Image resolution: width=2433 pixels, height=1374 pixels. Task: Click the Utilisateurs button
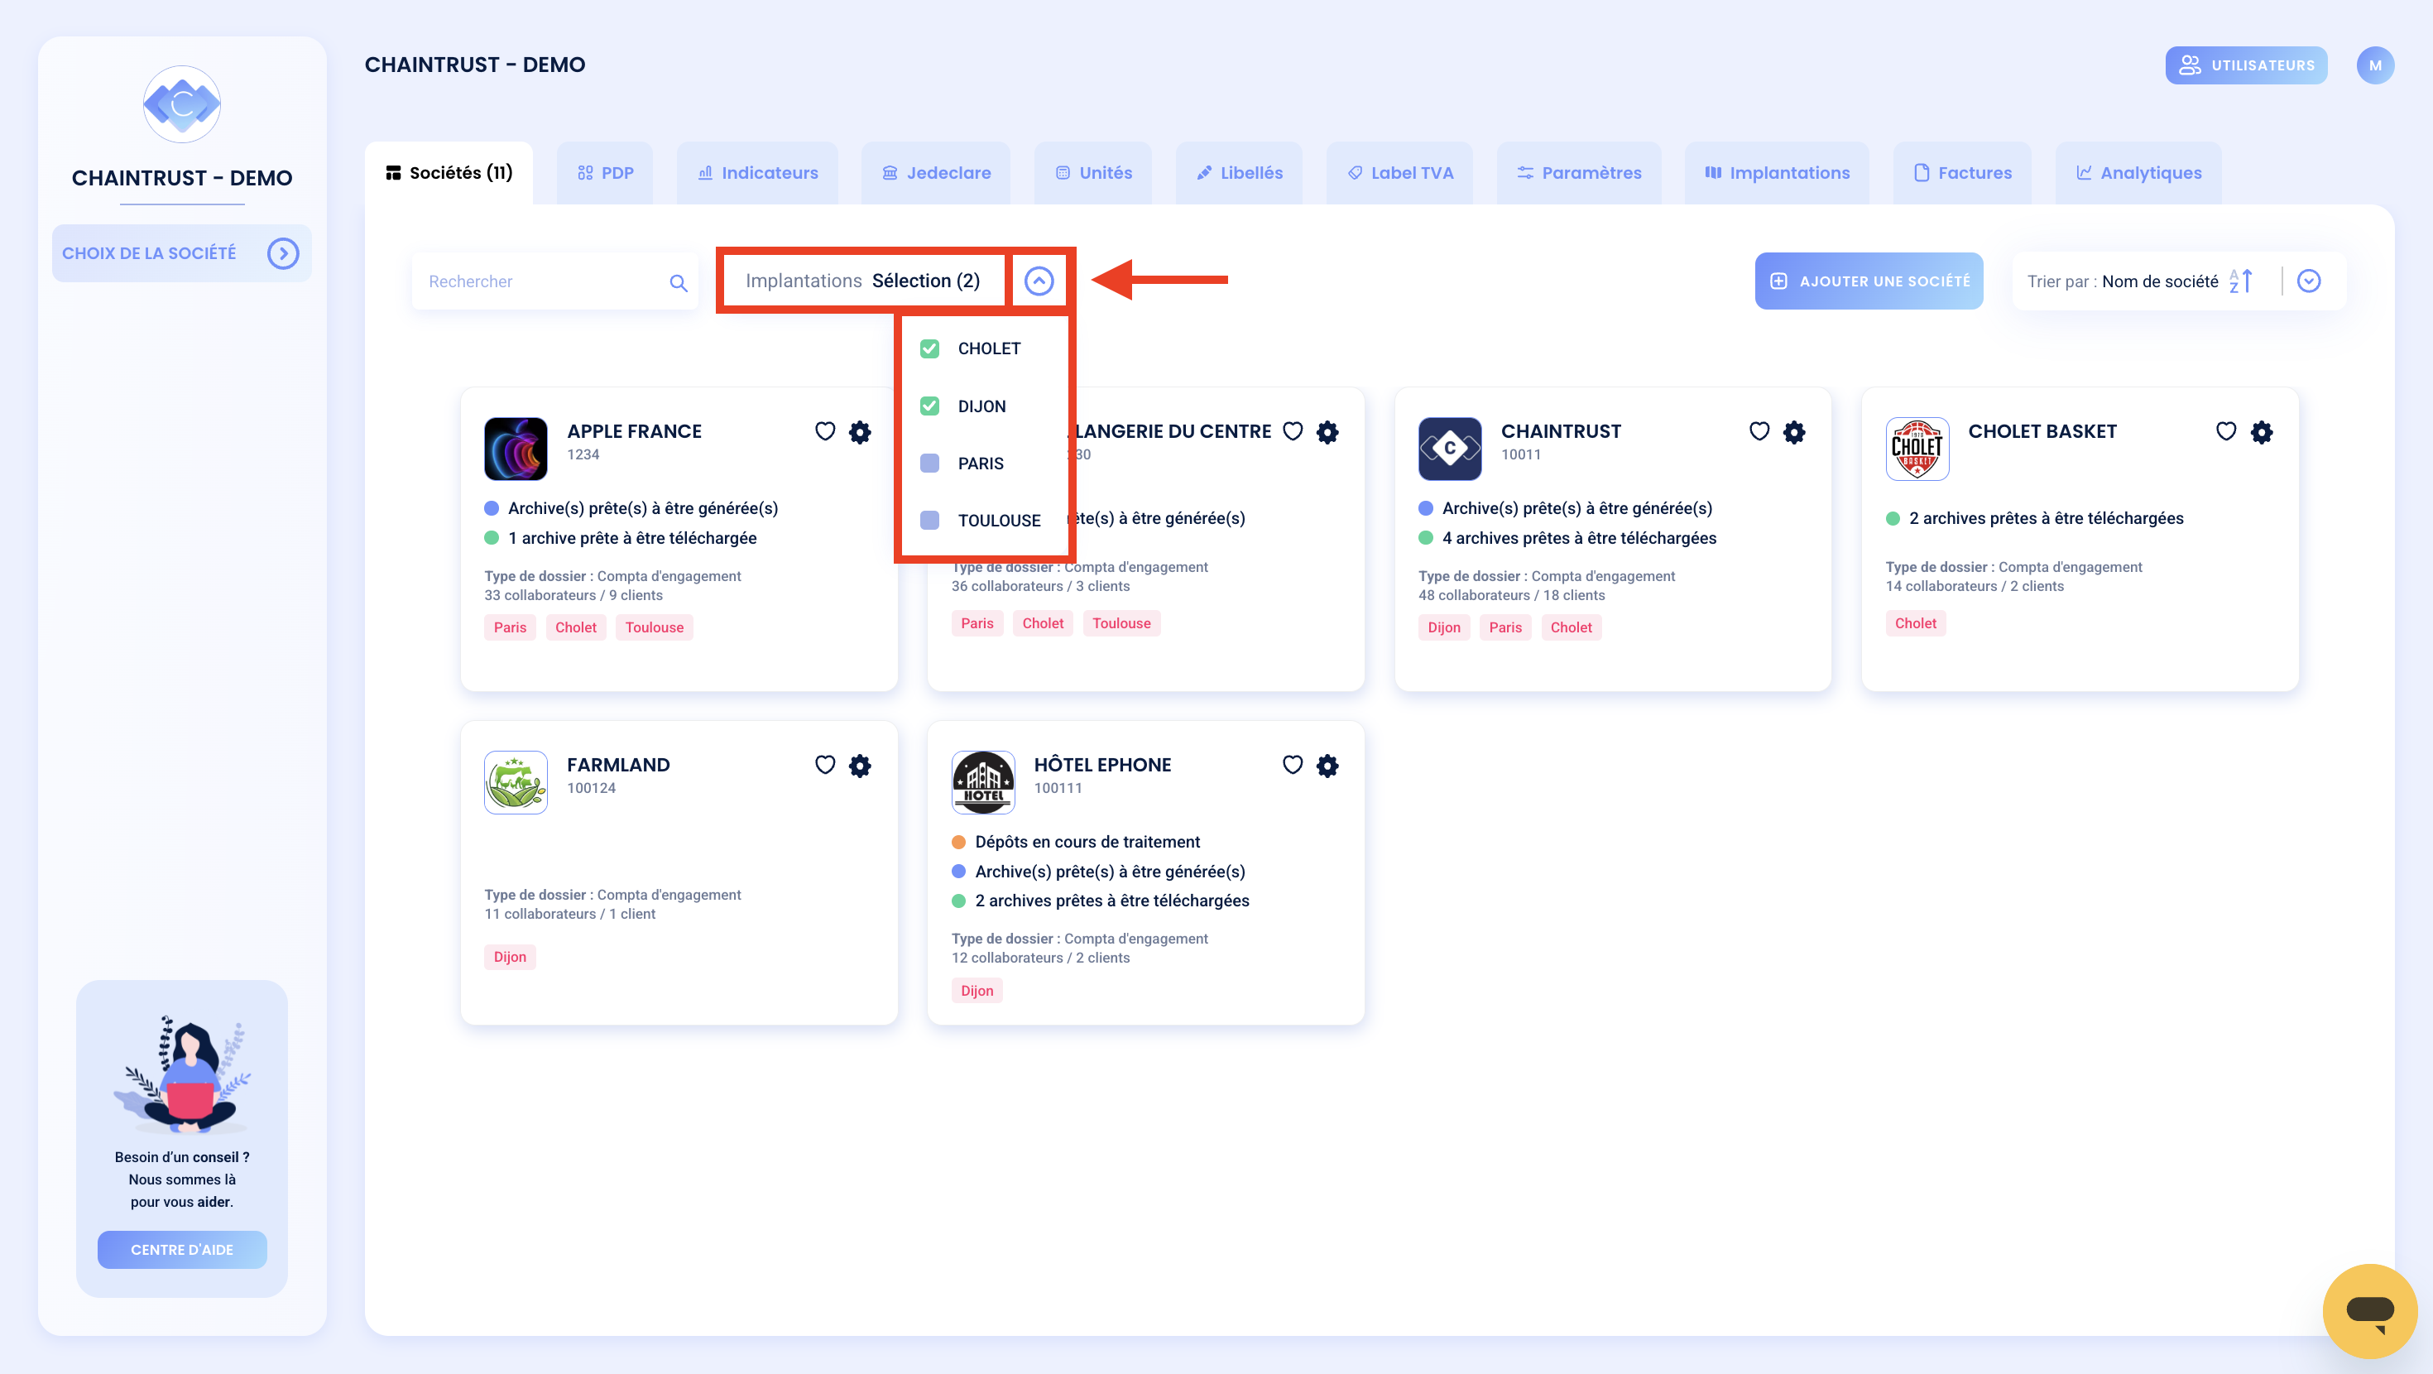pyautogui.click(x=2246, y=65)
